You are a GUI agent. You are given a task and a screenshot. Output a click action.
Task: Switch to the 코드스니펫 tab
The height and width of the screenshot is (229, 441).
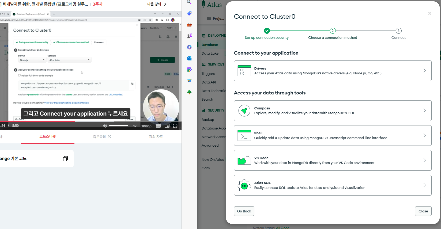click(x=48, y=136)
